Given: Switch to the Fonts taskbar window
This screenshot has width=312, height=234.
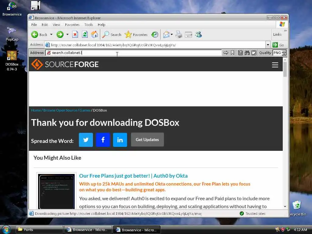Looking at the screenshot, I should (39, 230).
